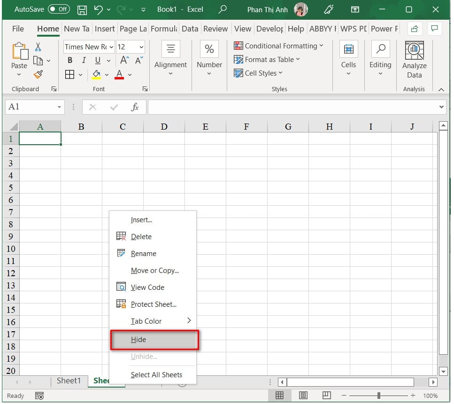
Task: Apply Bold formatting
Action: [70, 60]
